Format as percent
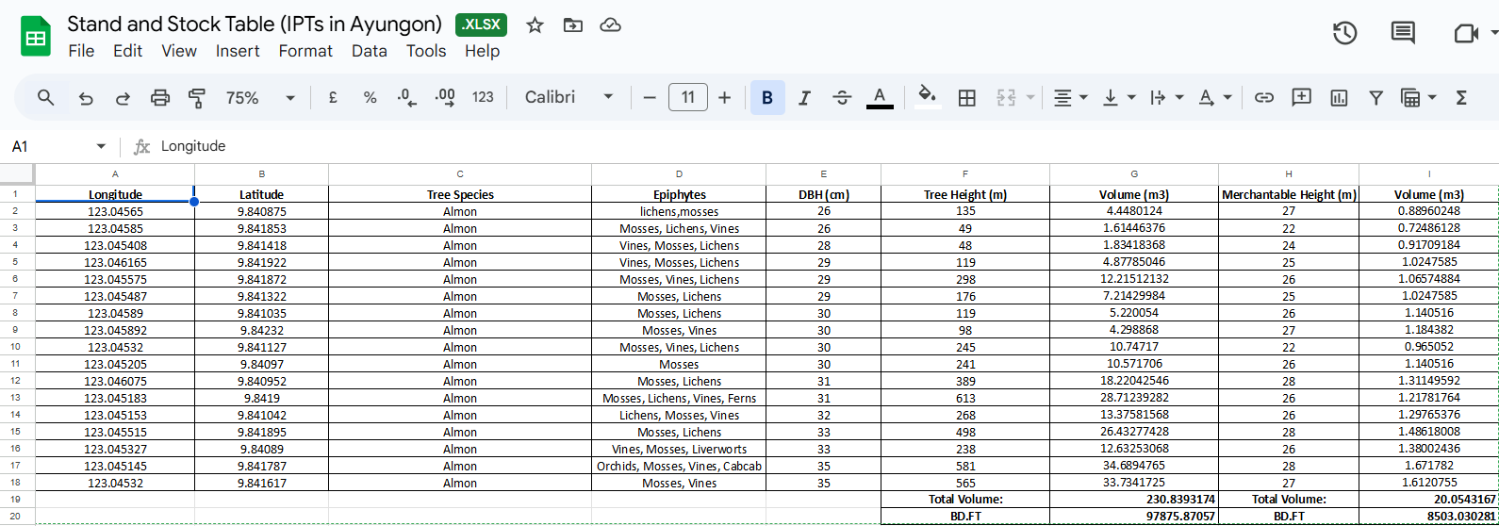Screen dimensions: 1499x526 click(370, 97)
